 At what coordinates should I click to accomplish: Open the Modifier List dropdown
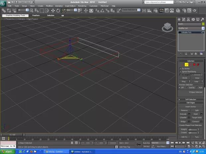[x=203, y=28]
